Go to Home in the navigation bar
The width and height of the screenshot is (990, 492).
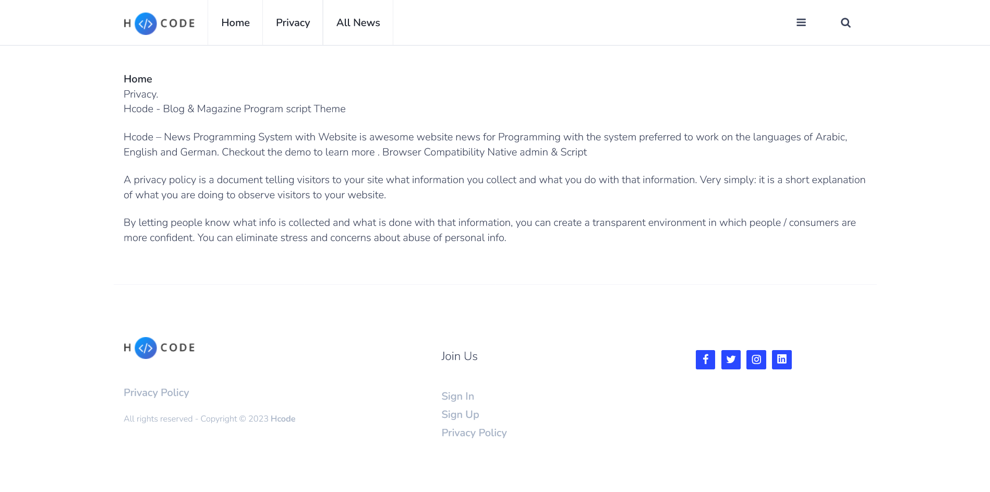pyautogui.click(x=235, y=22)
